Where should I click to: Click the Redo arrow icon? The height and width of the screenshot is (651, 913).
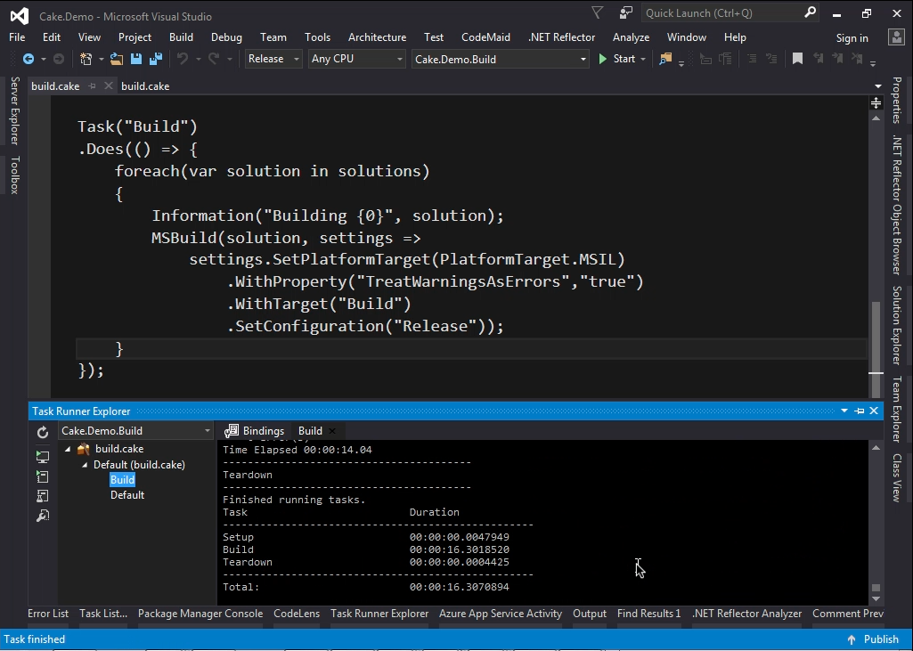point(214,59)
